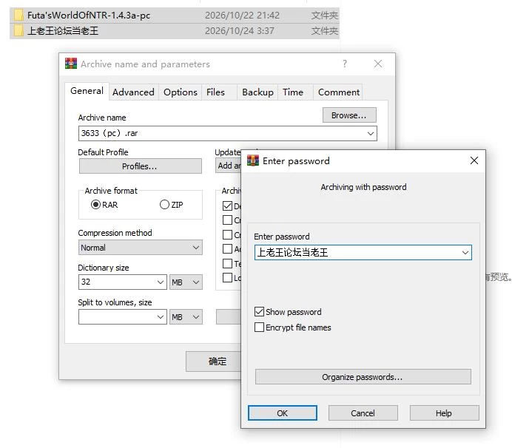Open the Dictionary size MB unit dropdown
The width and height of the screenshot is (512, 448).
(186, 282)
